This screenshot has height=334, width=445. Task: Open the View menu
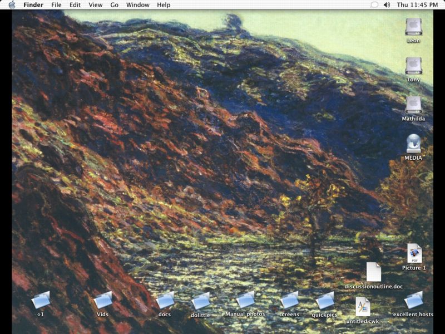[95, 5]
